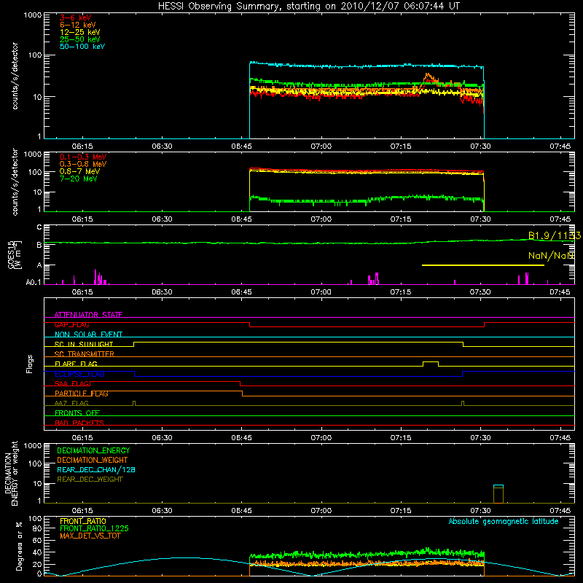The image size is (583, 583).
Task: Select the GAP_FLAG label
Action: tap(71, 324)
